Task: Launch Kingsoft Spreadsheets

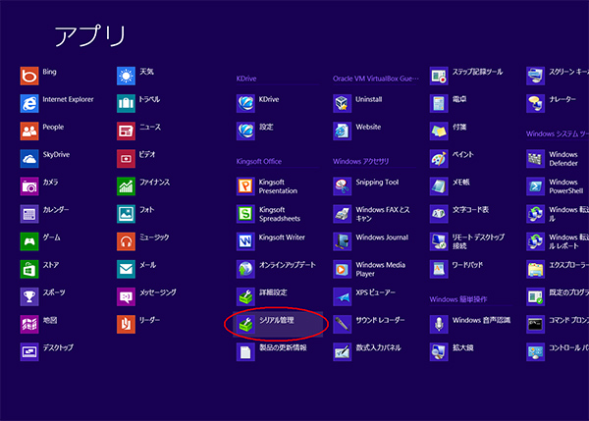Action: click(x=245, y=214)
